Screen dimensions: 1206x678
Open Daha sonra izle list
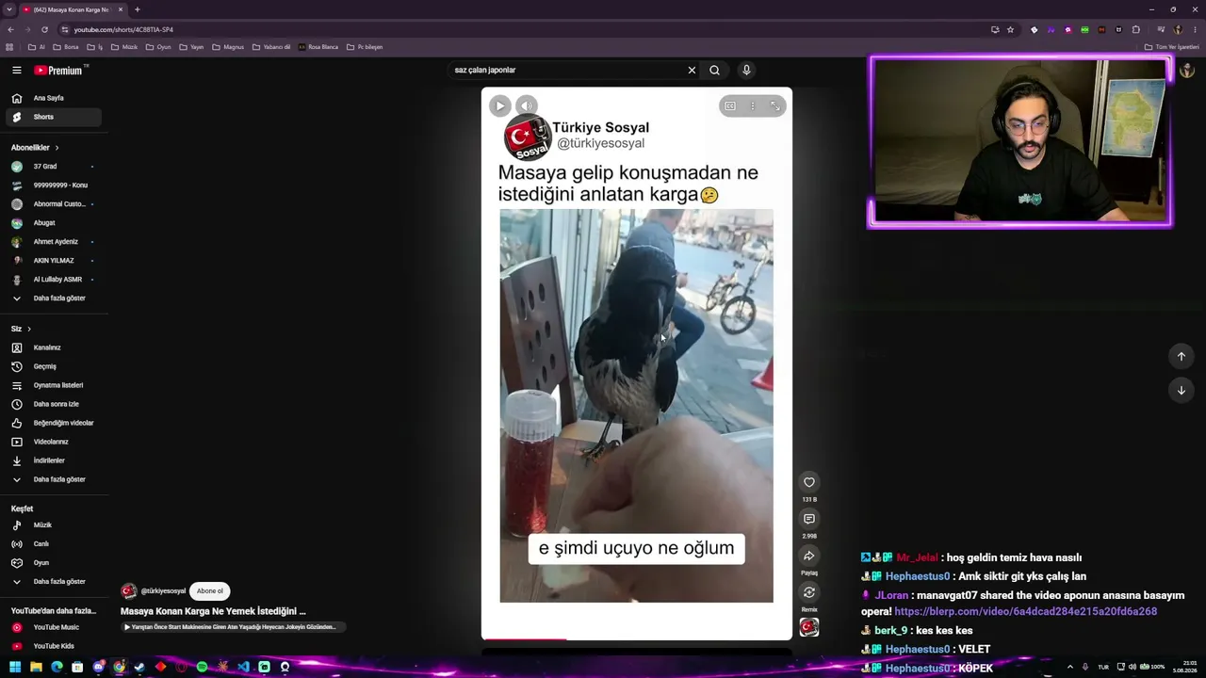point(53,404)
